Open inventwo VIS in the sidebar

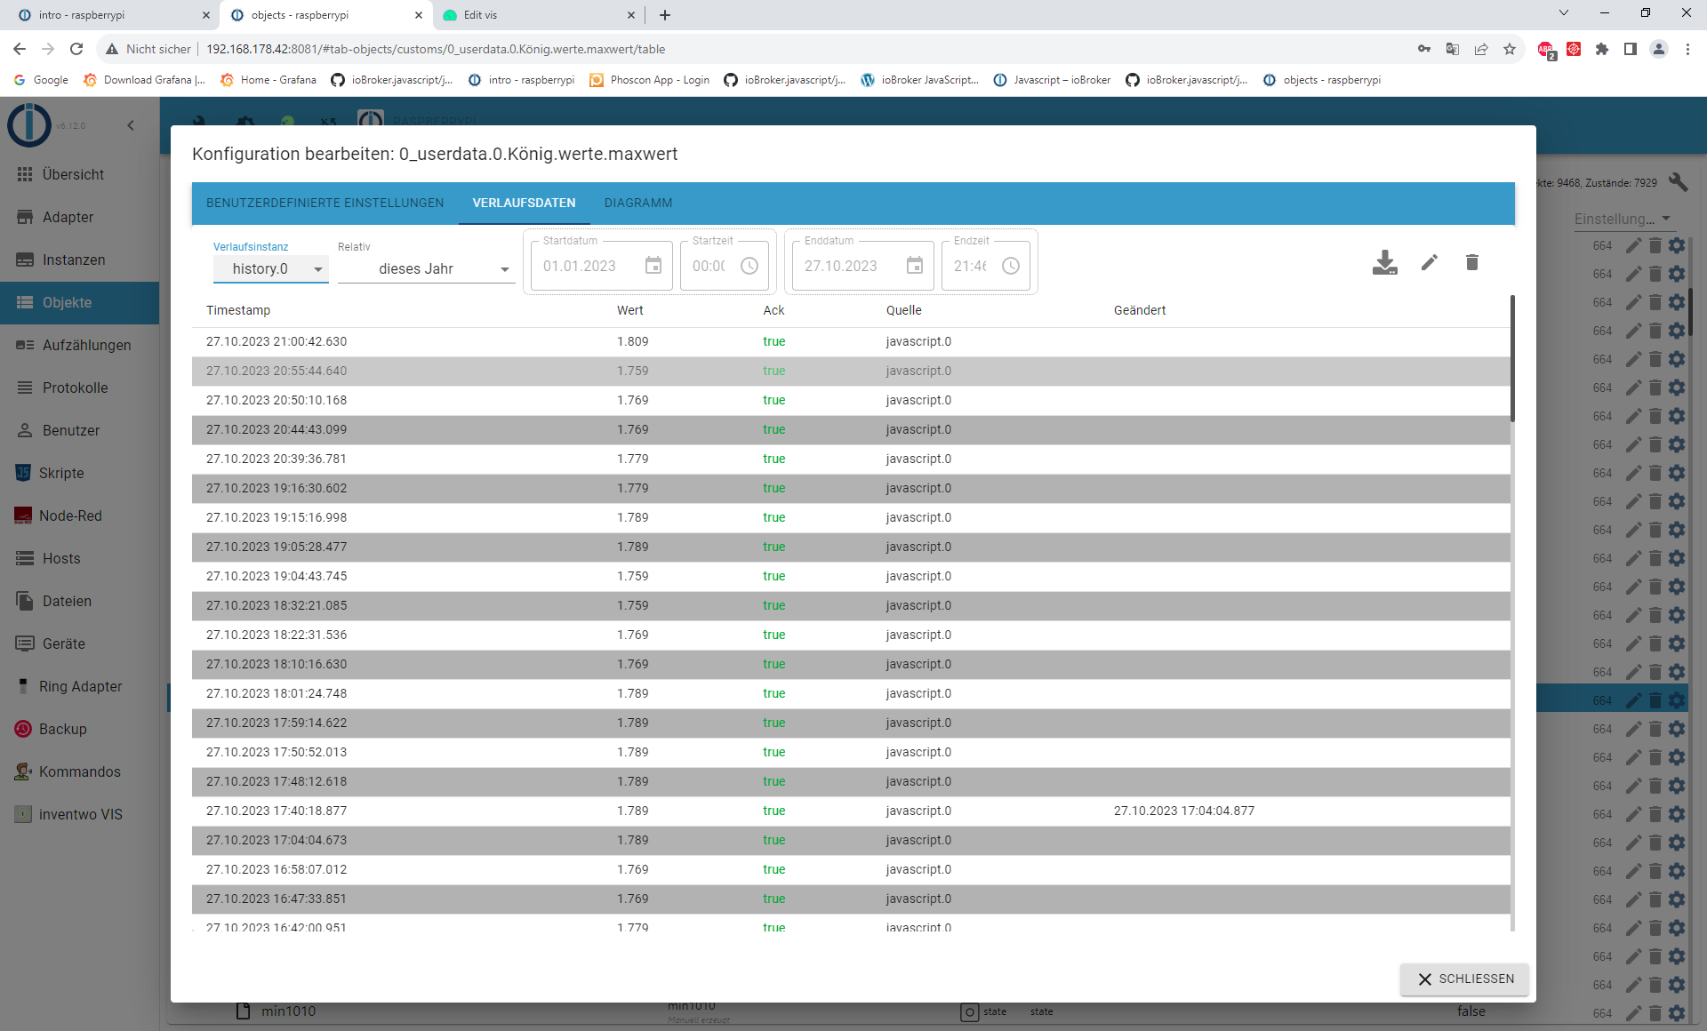pos(79,814)
